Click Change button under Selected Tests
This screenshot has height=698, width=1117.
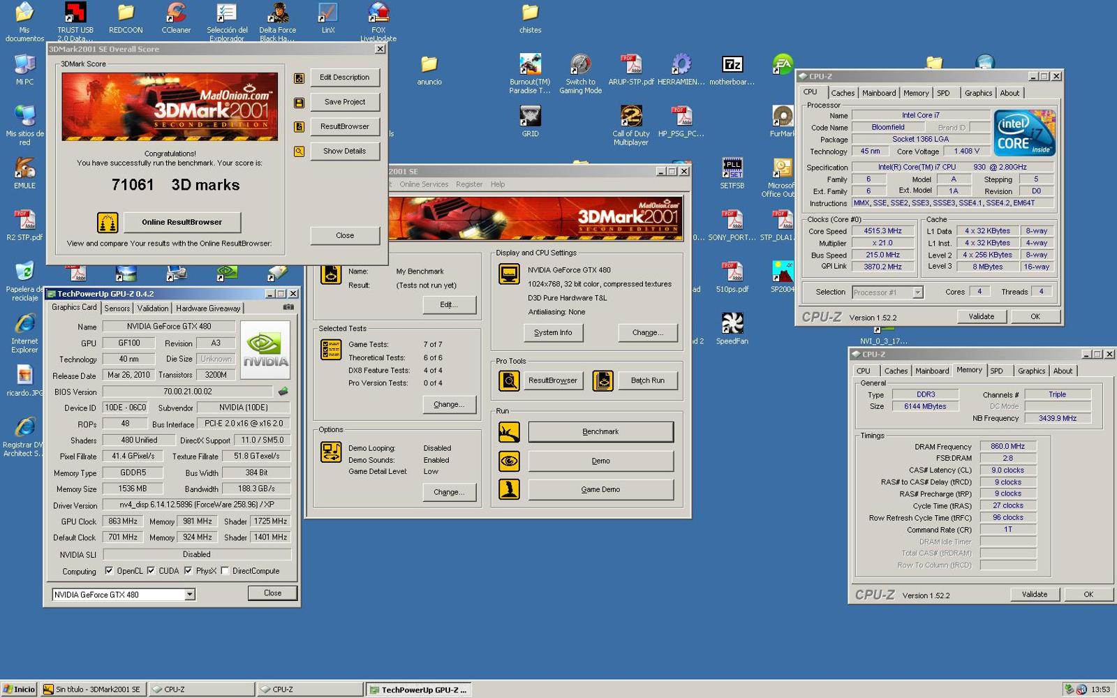tap(449, 405)
